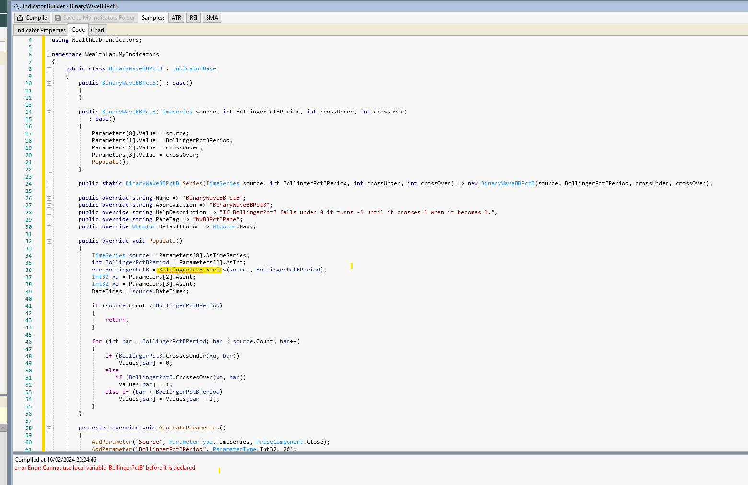
Task: Collapse the static Series method line
Action: (49, 184)
